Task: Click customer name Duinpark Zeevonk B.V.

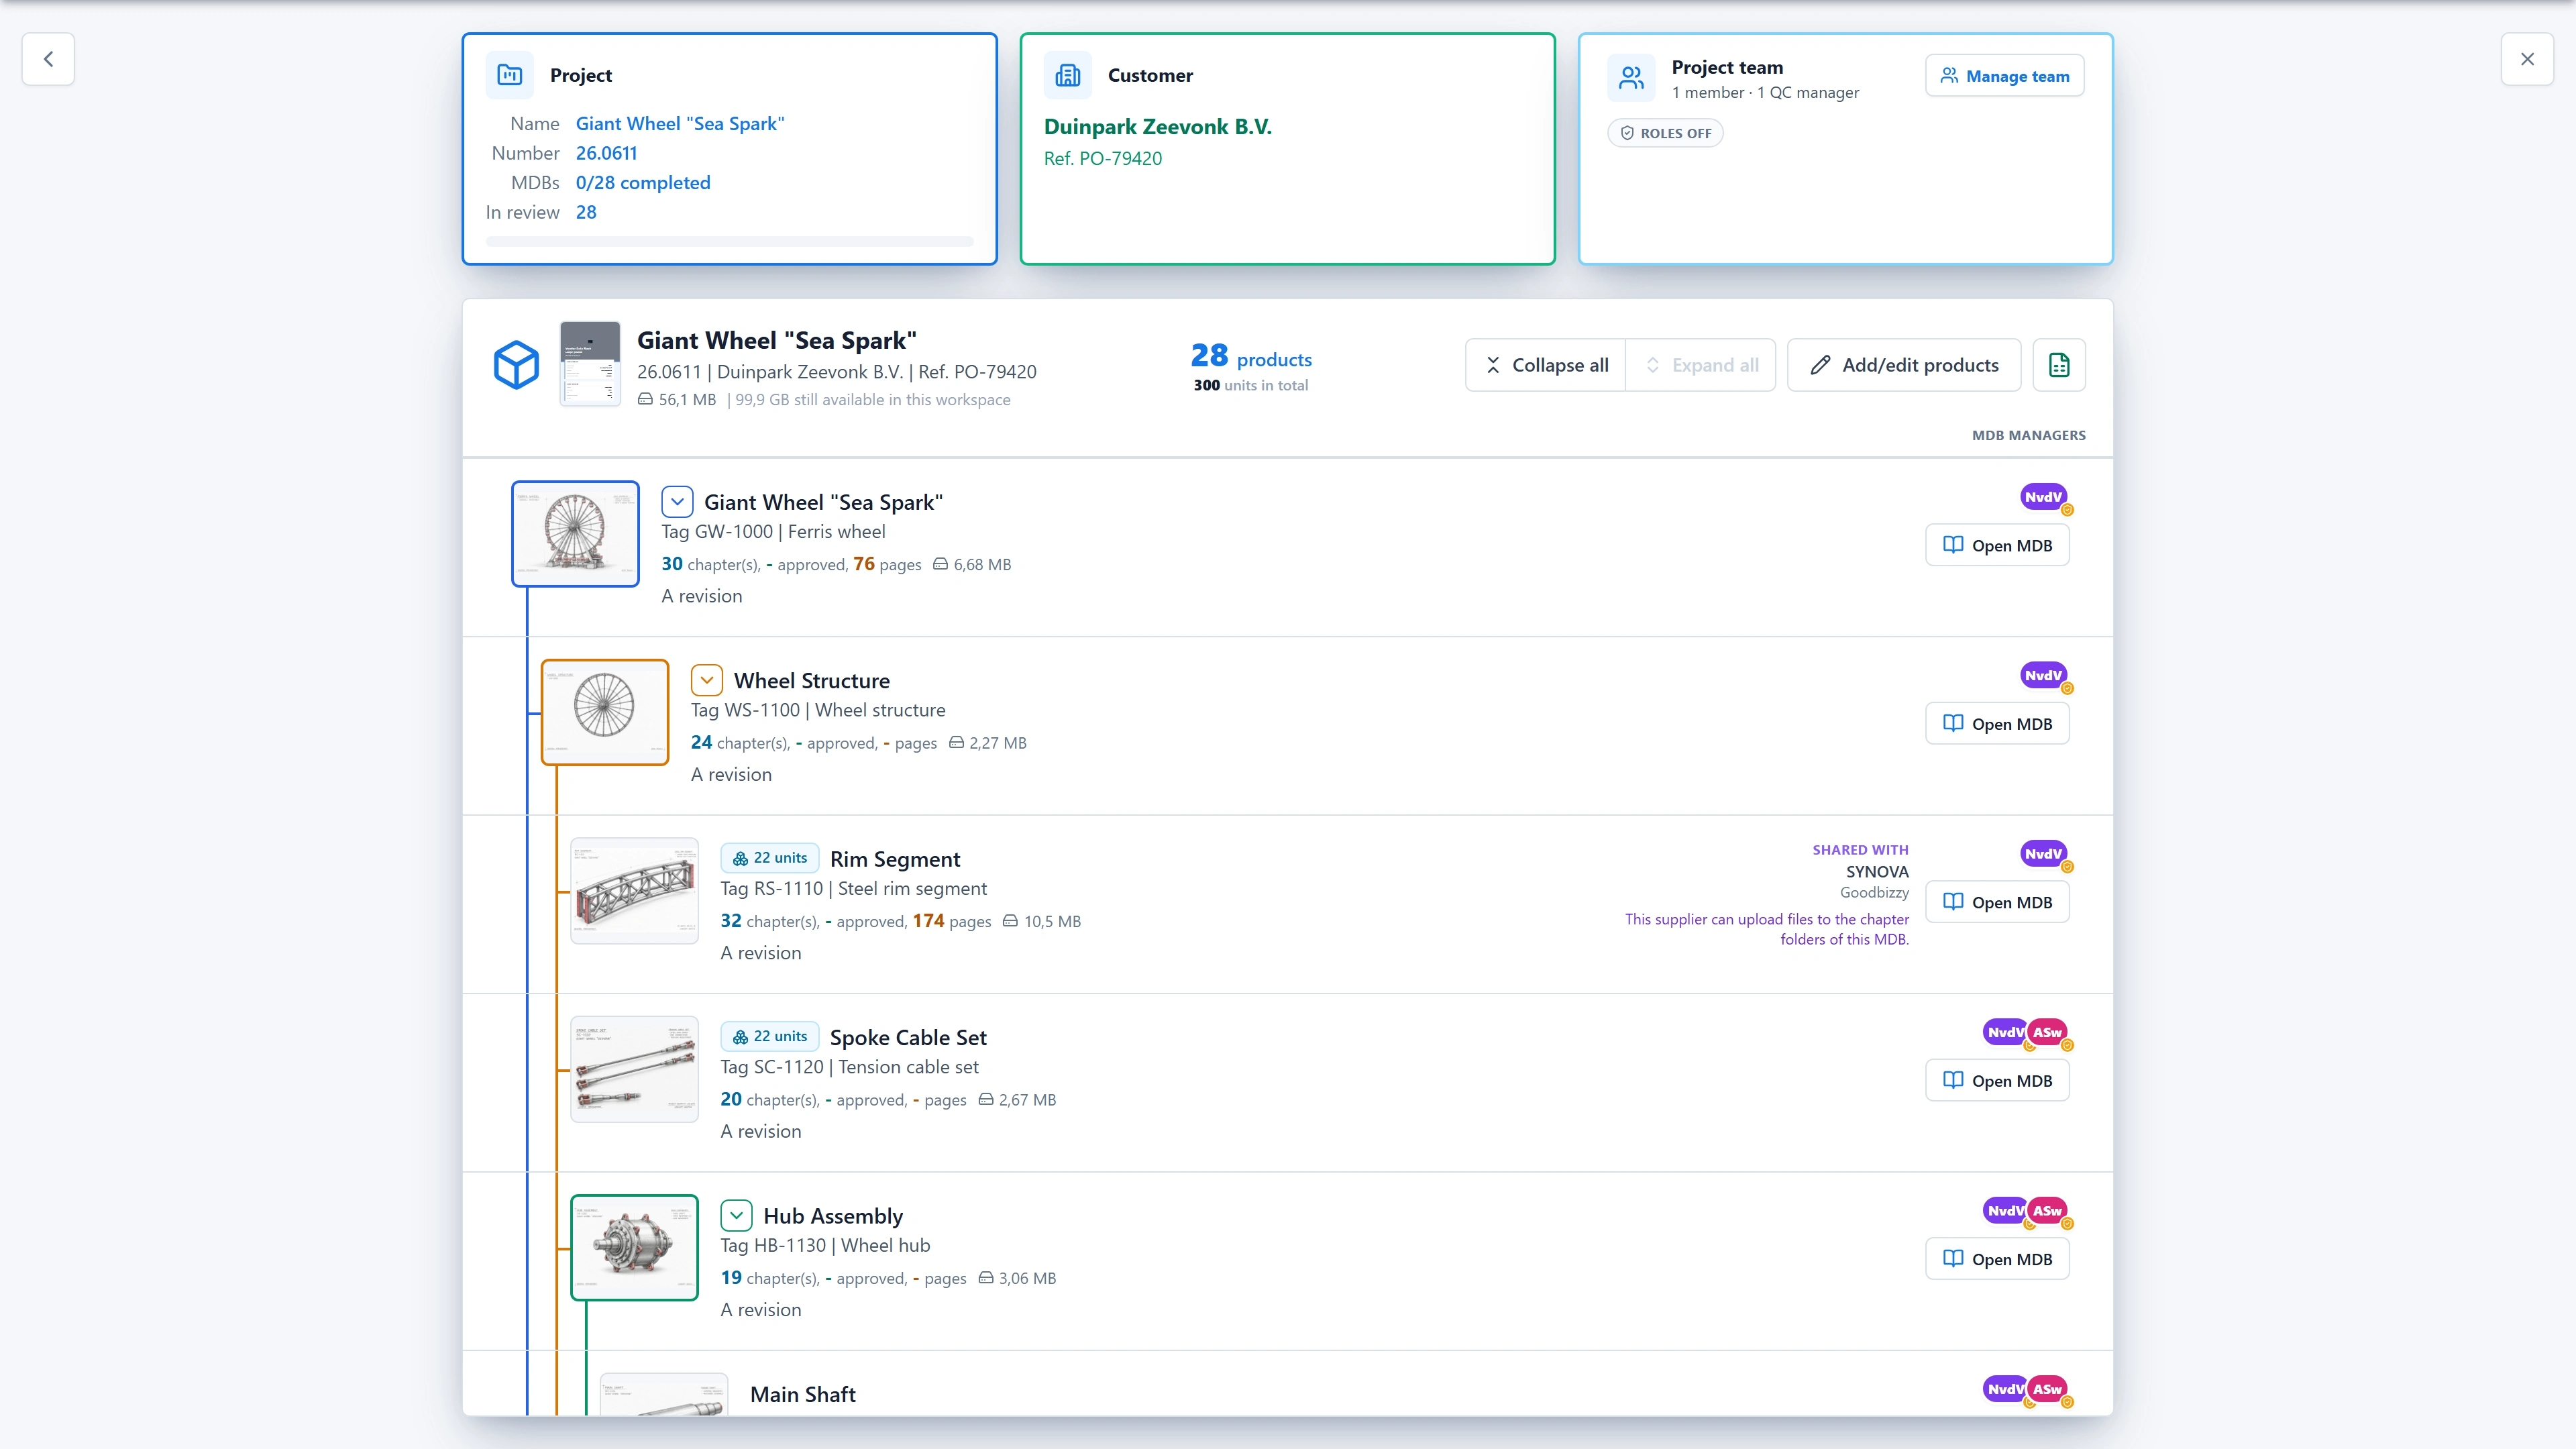Action: click(x=1158, y=127)
